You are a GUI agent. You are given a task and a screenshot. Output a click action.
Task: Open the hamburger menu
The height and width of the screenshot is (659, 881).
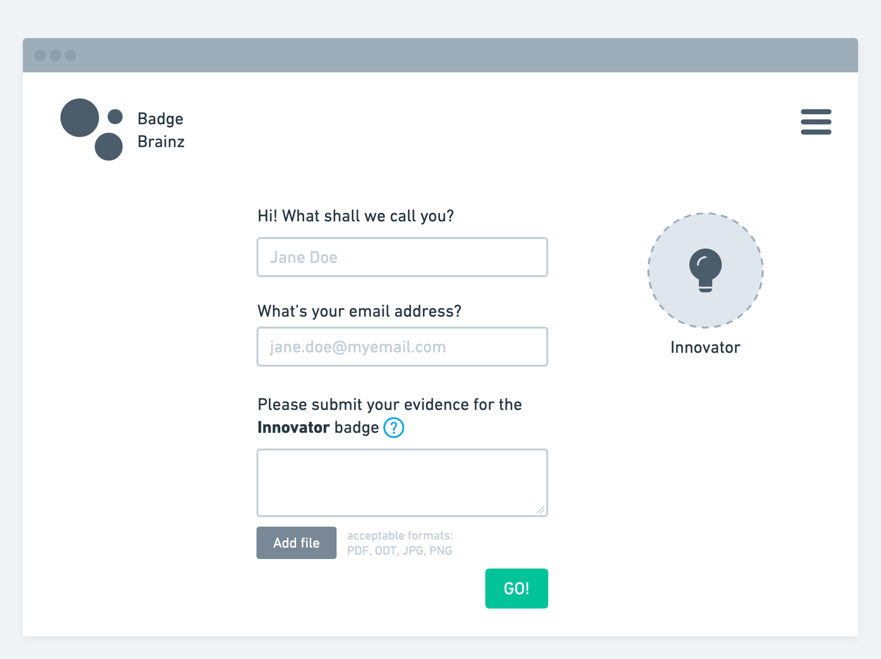[x=816, y=122]
